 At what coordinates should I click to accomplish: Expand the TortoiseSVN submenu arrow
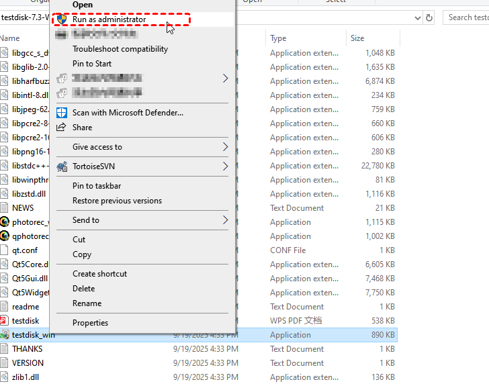point(225,166)
